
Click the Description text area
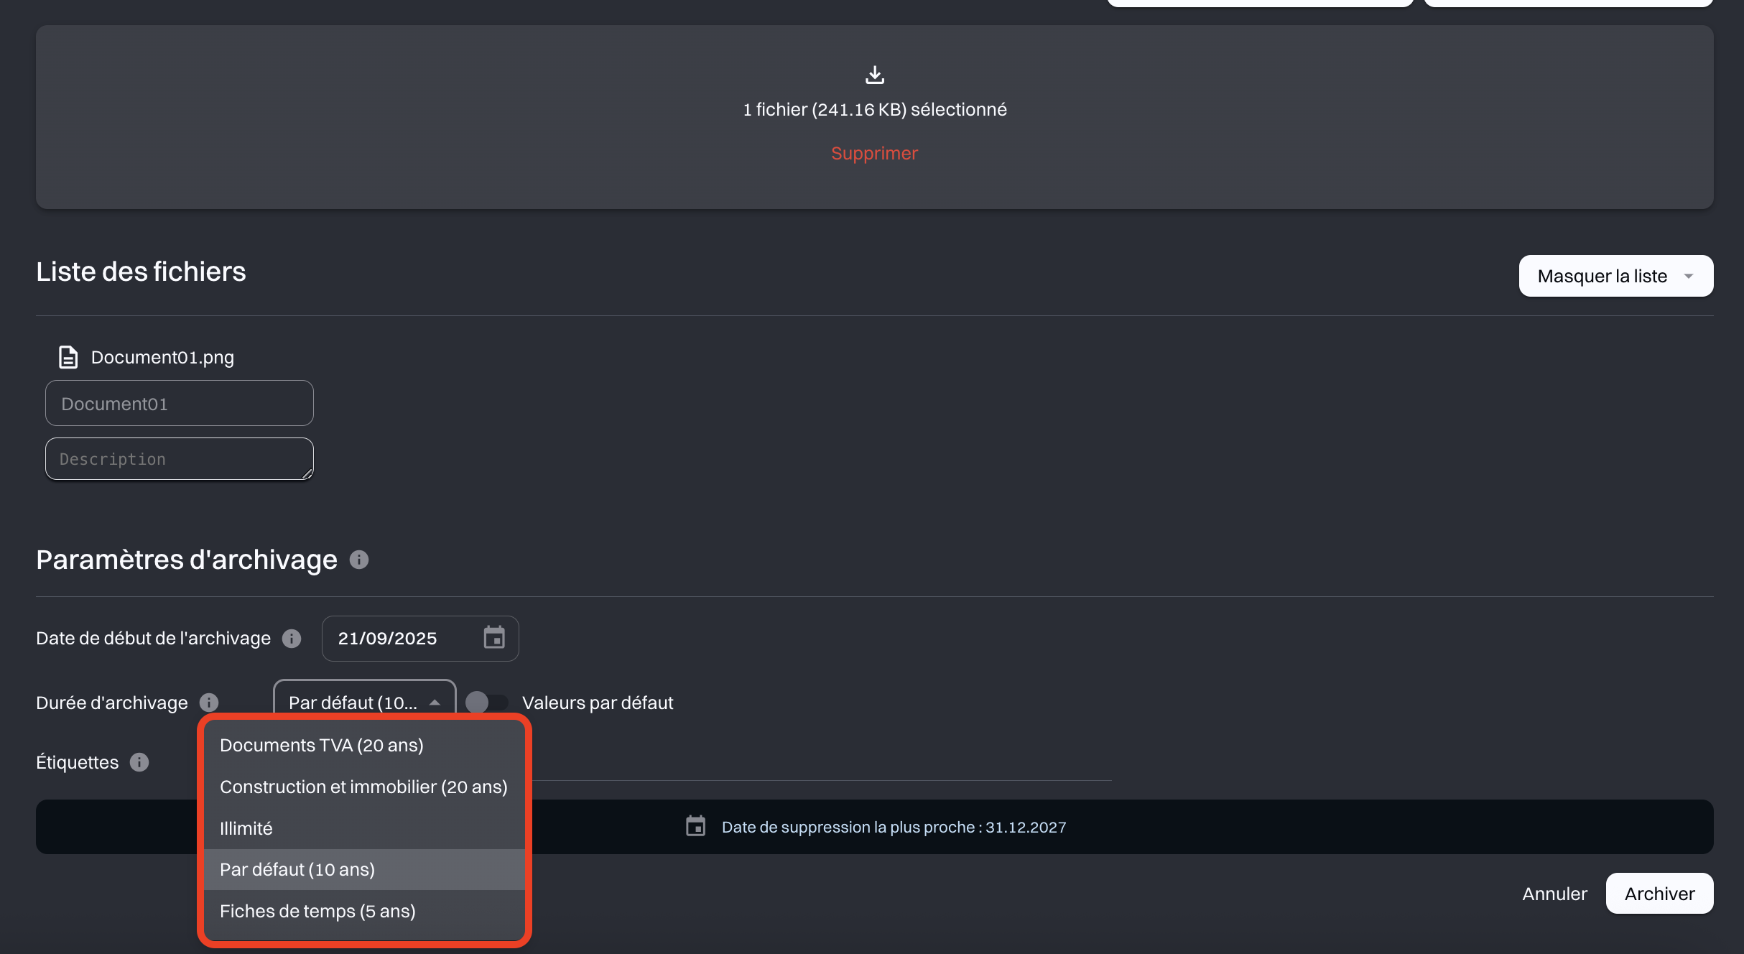coord(179,459)
